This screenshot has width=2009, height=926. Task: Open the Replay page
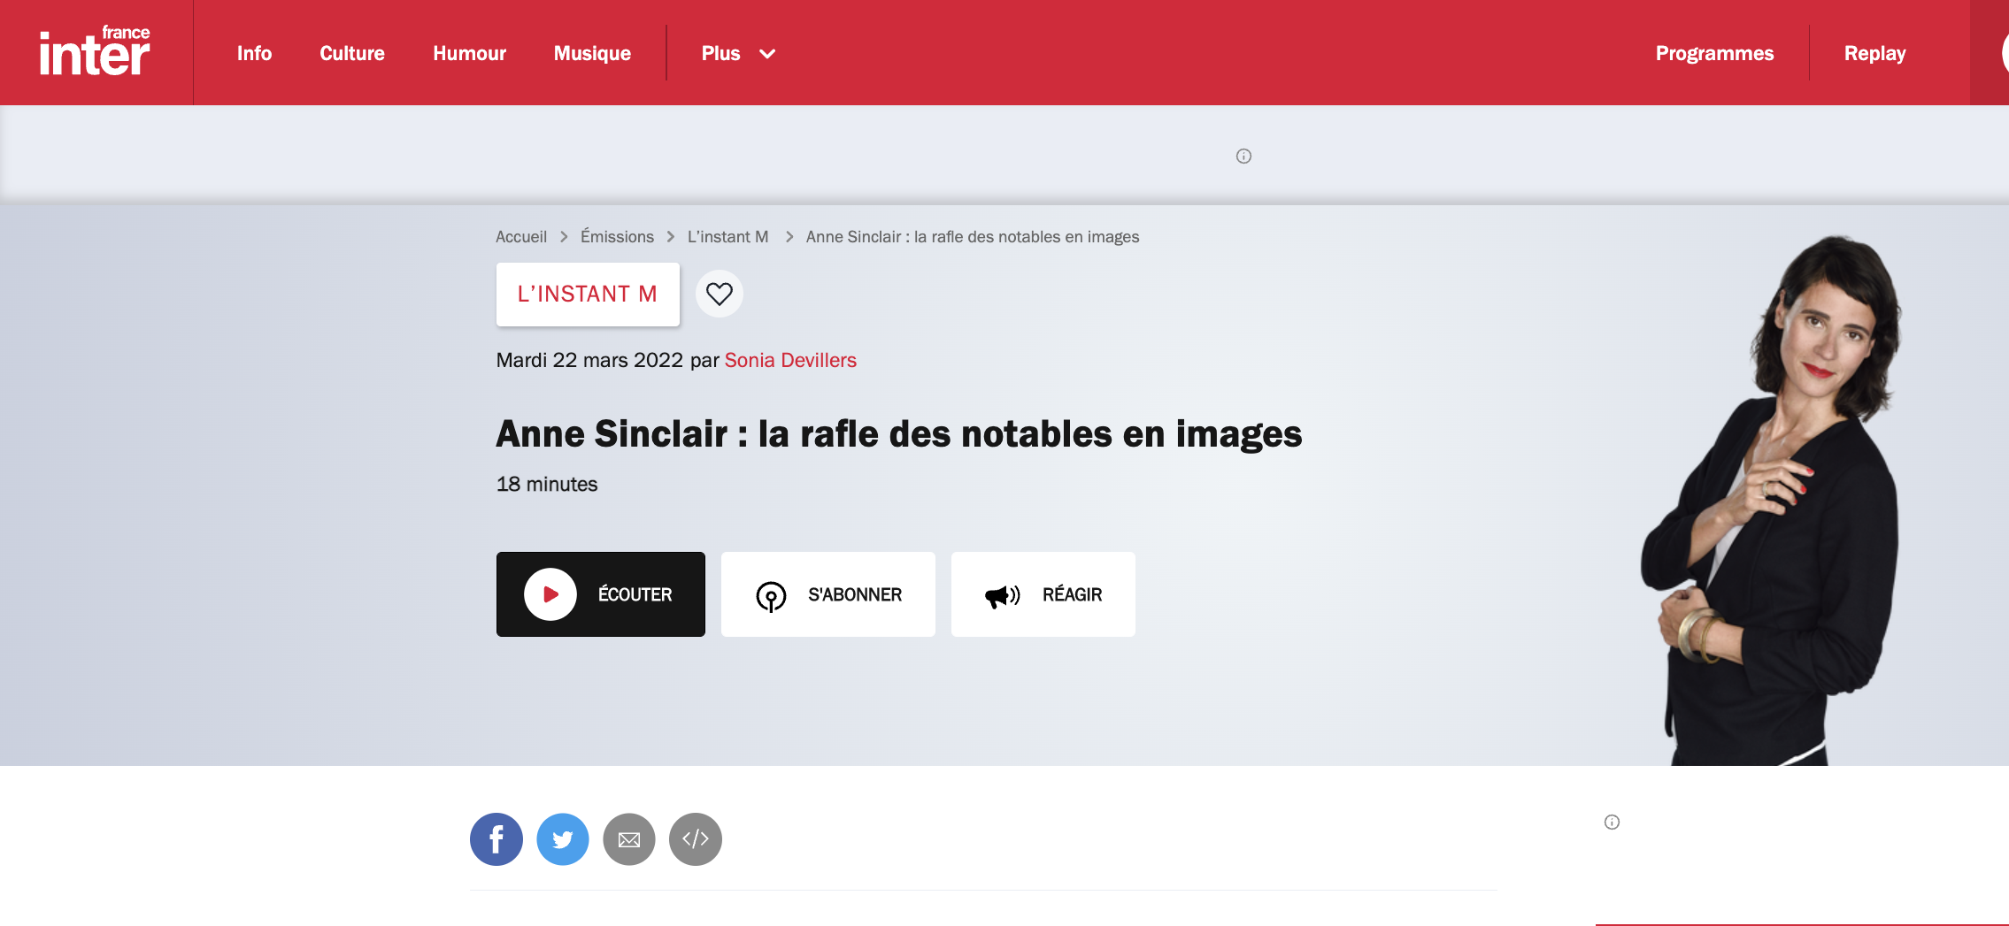(x=1874, y=53)
